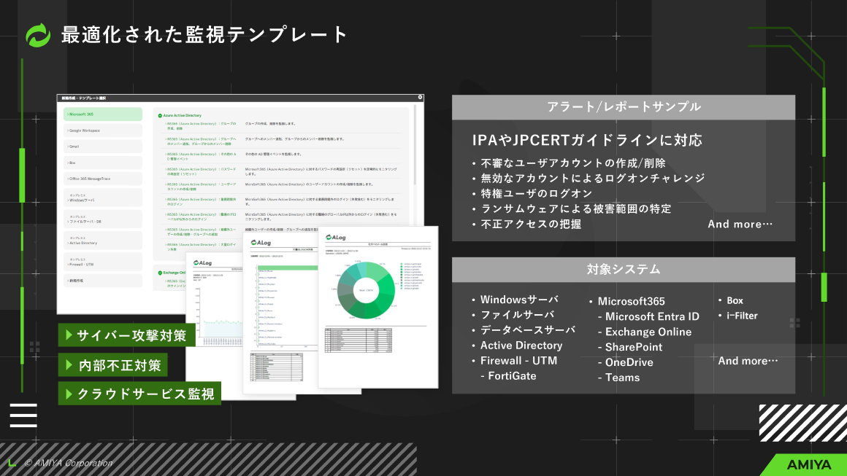Open the hamburger menu at bottom left

[23, 415]
